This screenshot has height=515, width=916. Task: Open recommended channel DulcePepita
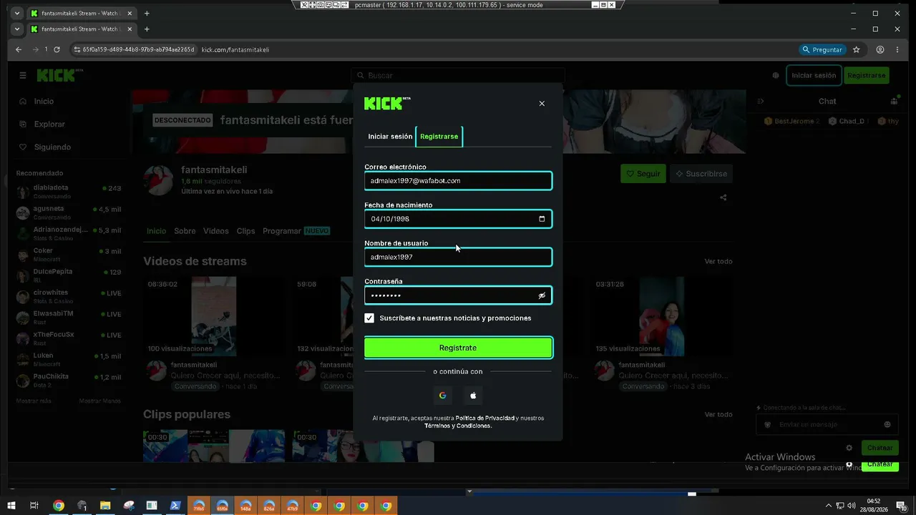[x=69, y=275]
